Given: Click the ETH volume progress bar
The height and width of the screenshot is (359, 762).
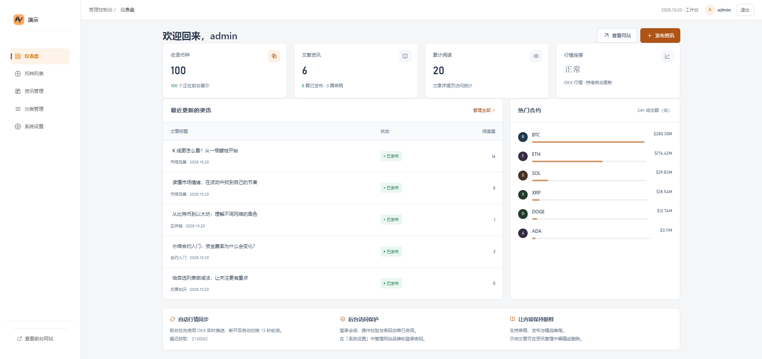Looking at the screenshot, I should tap(589, 161).
